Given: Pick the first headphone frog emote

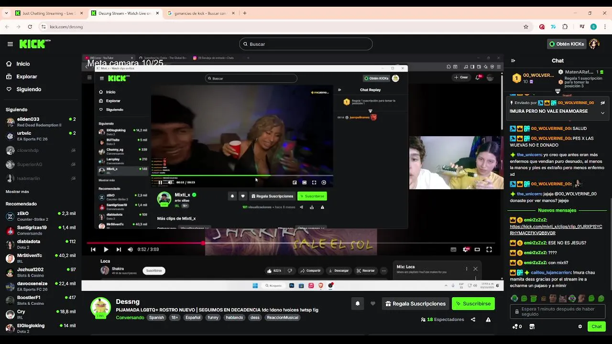Looking at the screenshot, I should pyautogui.click(x=514, y=299).
